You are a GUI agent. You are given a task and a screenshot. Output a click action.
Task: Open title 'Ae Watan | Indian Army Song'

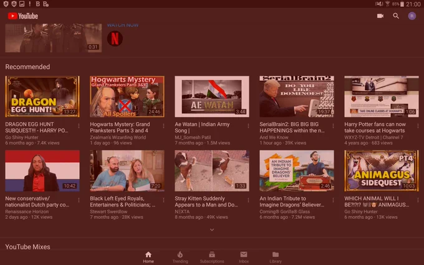pos(202,127)
